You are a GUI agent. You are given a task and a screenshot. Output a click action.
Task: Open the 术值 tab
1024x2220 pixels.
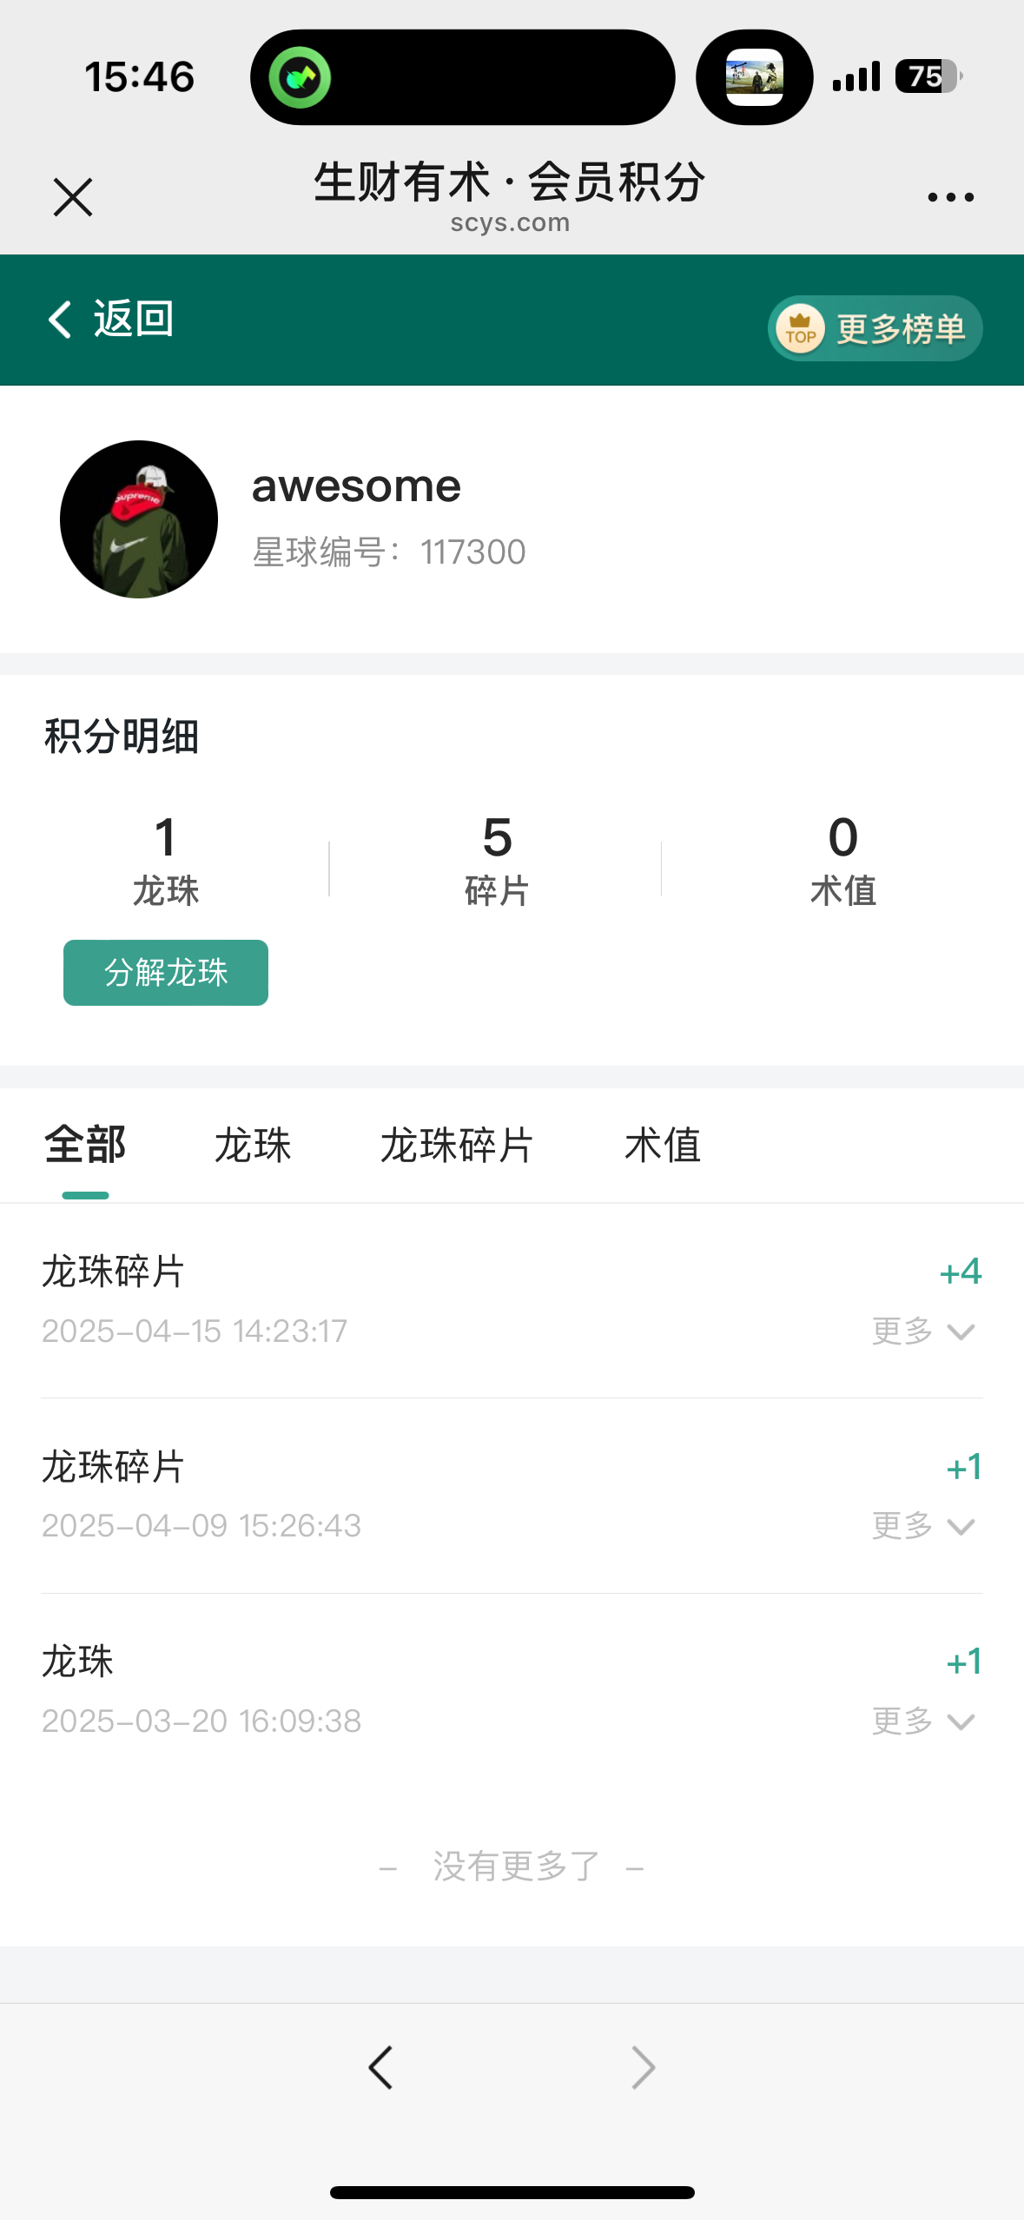663,1145
